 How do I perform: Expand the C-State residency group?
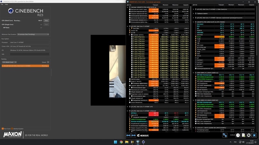coord(194,9)
